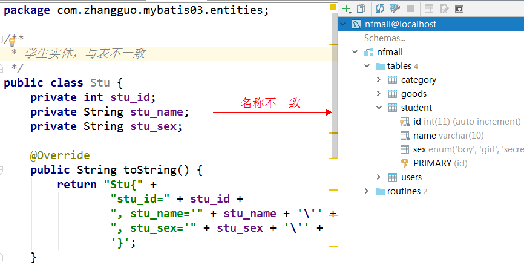The image size is (524, 265).
Task: Click the stu_name field in the private String line
Action: tap(157, 112)
